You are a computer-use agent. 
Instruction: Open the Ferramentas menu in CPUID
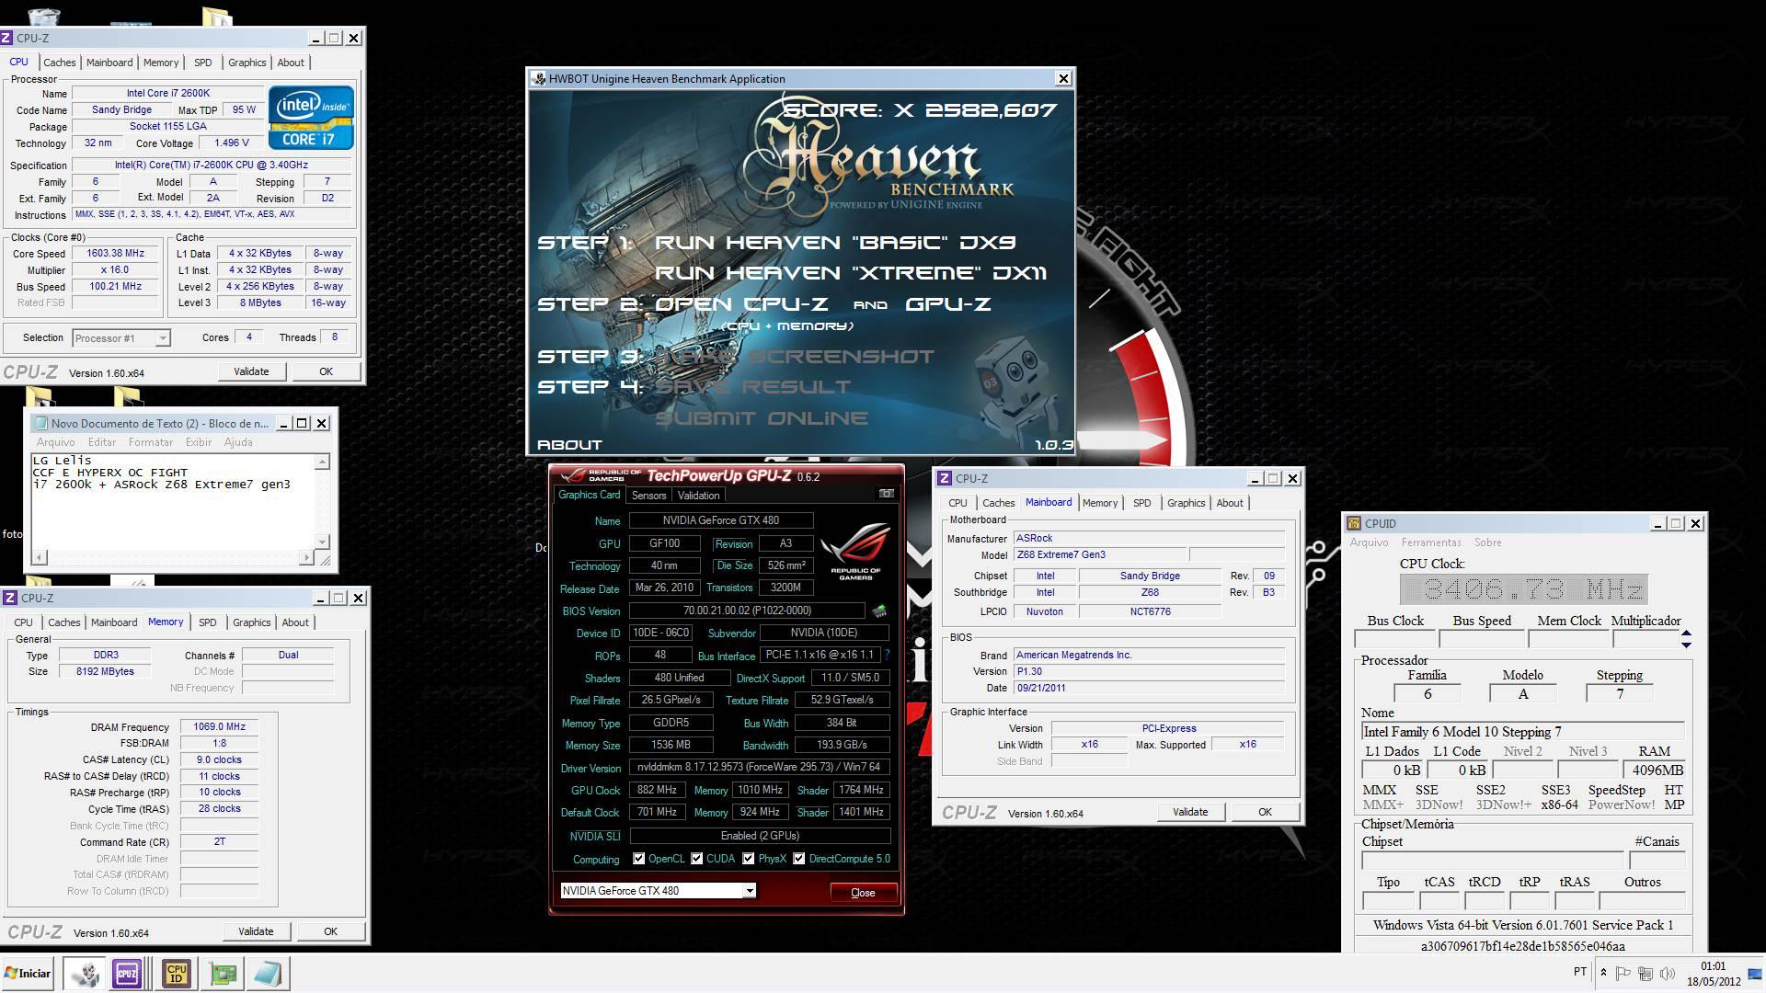click(1431, 542)
